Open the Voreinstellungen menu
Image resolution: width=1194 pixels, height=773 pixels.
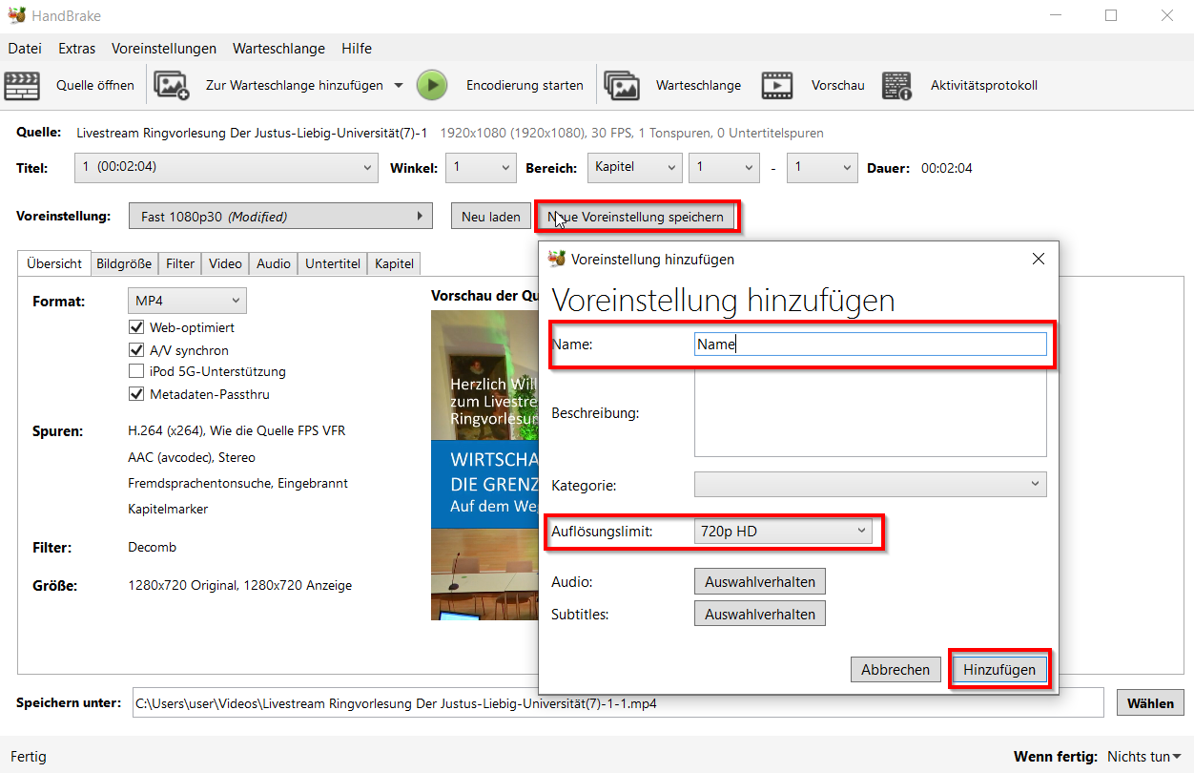[163, 49]
